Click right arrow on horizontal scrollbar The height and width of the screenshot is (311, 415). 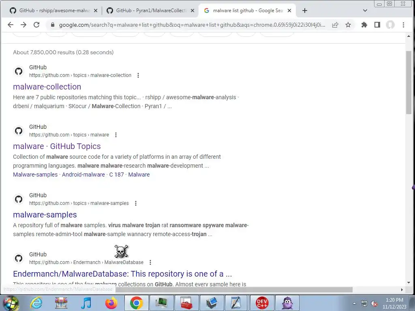(402, 290)
